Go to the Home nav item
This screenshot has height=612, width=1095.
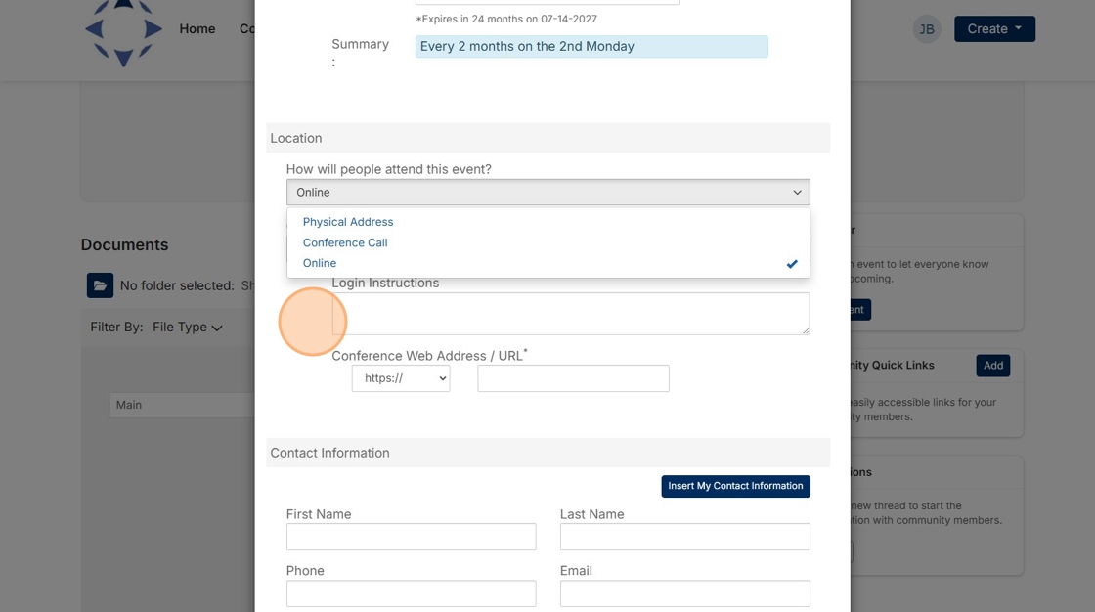click(197, 28)
